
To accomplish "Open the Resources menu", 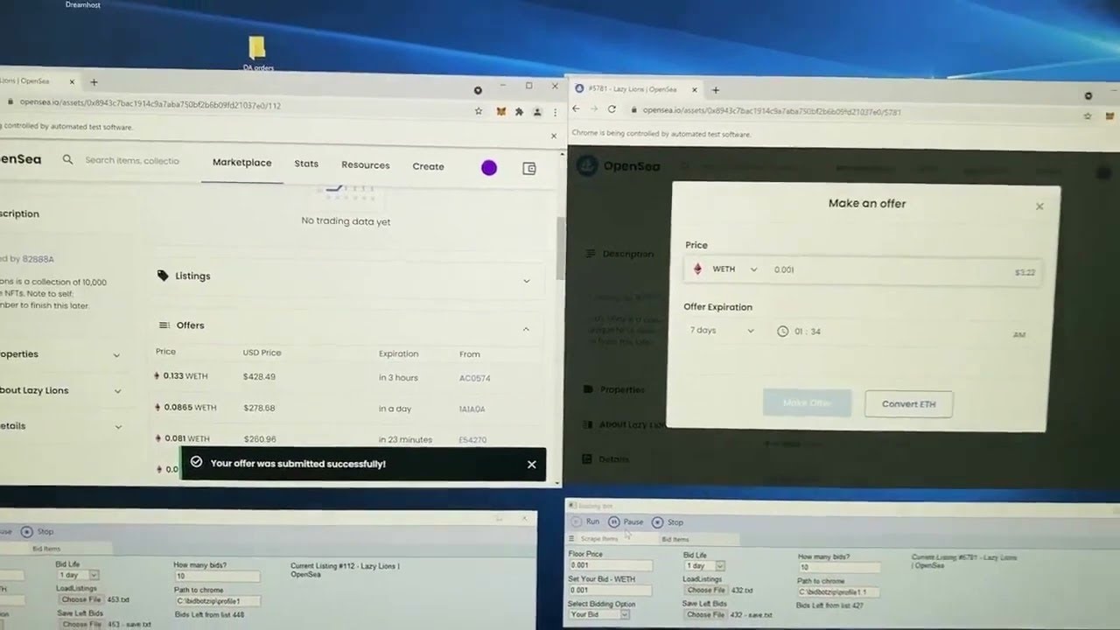I will coord(365,165).
